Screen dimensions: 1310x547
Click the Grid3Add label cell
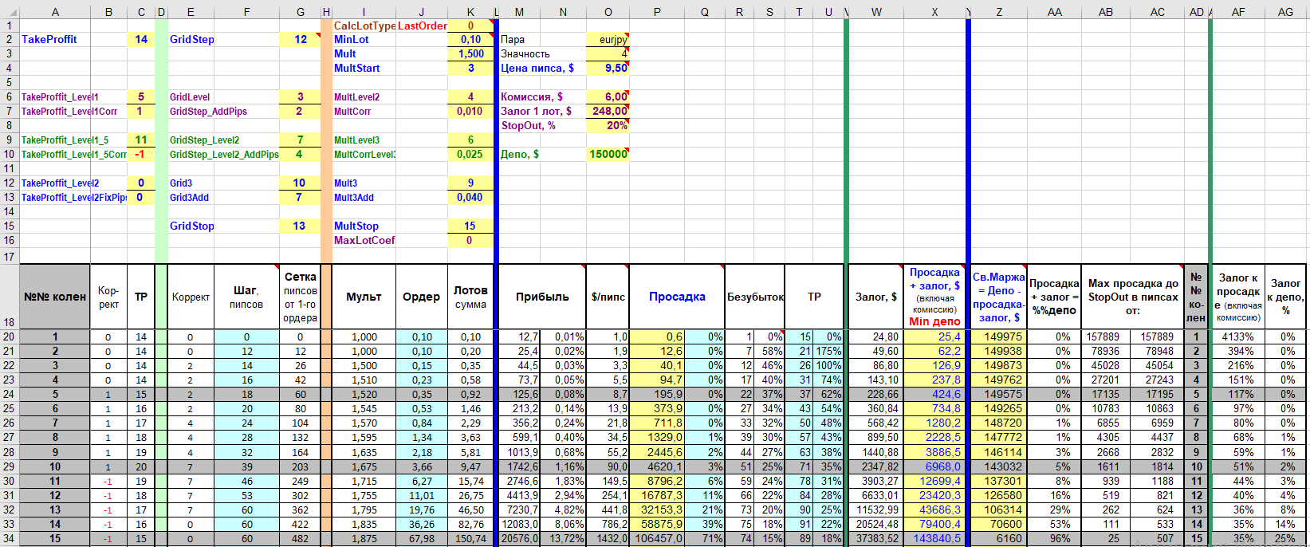[189, 197]
